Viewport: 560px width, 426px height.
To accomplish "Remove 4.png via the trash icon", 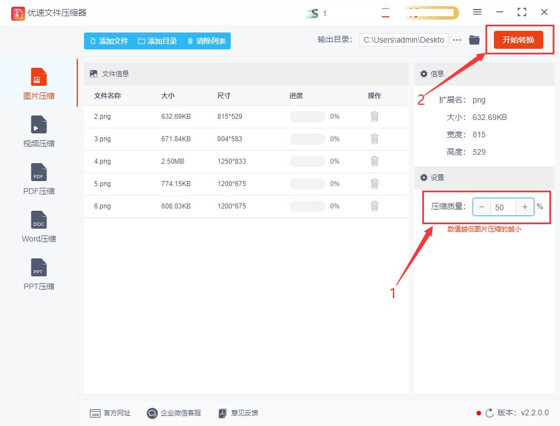I will (374, 161).
